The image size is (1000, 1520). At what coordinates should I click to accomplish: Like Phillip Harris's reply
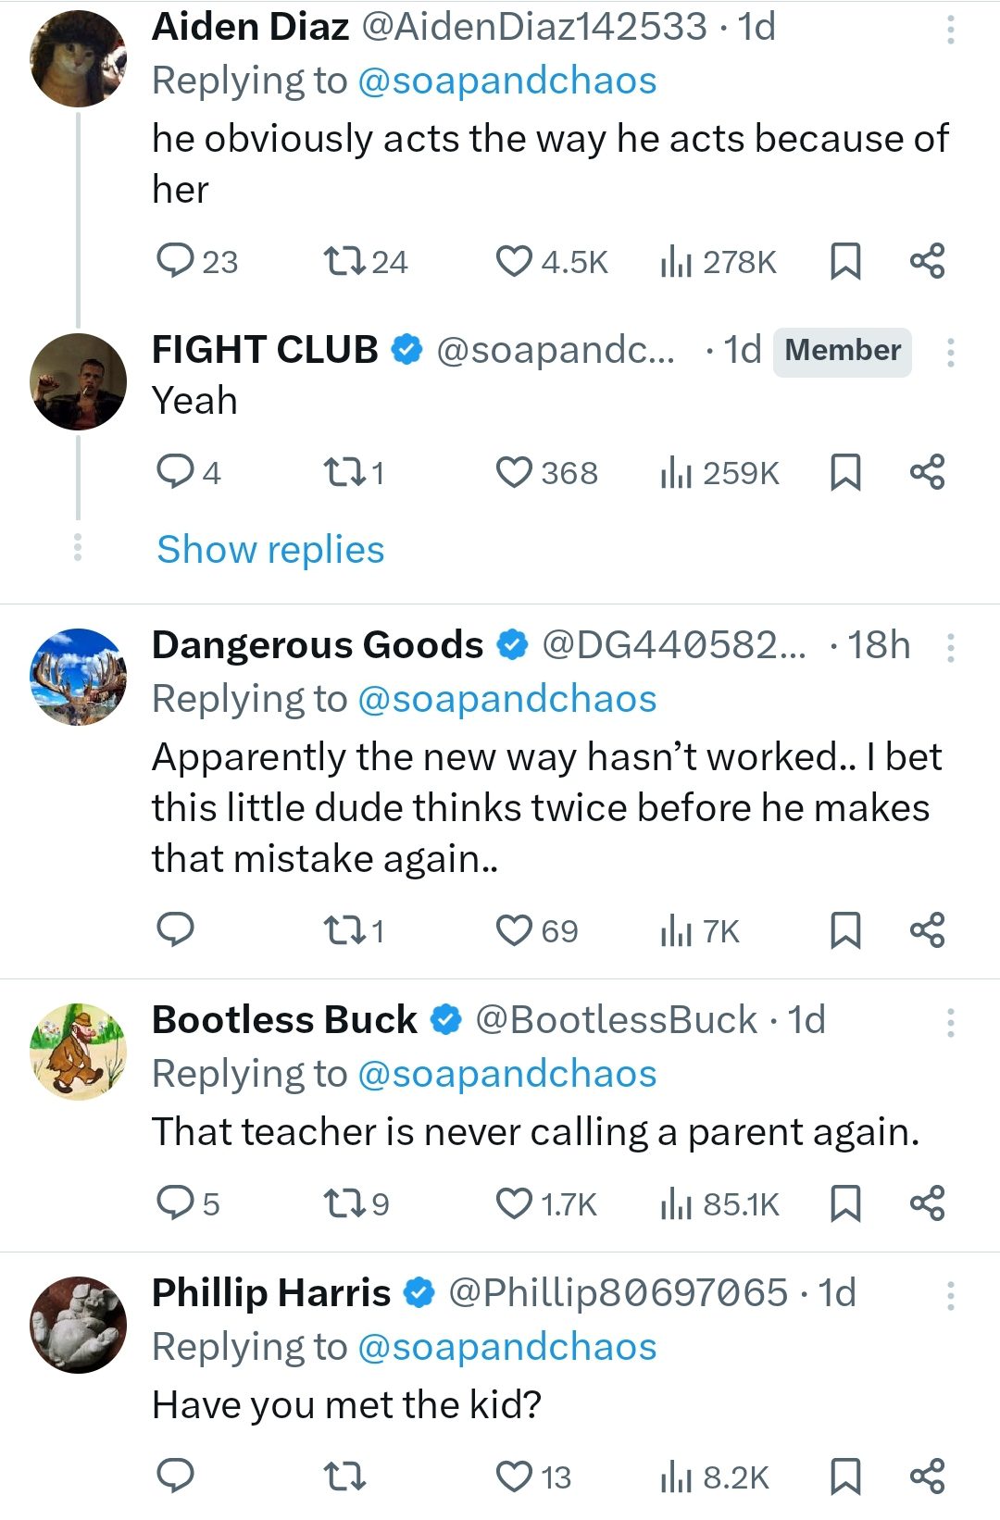click(x=514, y=1476)
